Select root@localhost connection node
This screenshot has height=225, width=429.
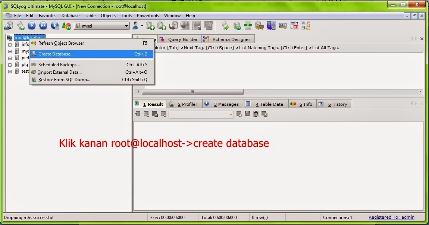pyautogui.click(x=29, y=37)
